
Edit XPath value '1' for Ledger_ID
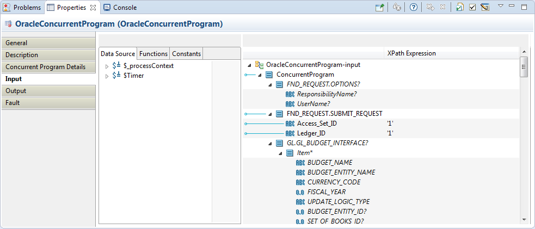tap(391, 133)
